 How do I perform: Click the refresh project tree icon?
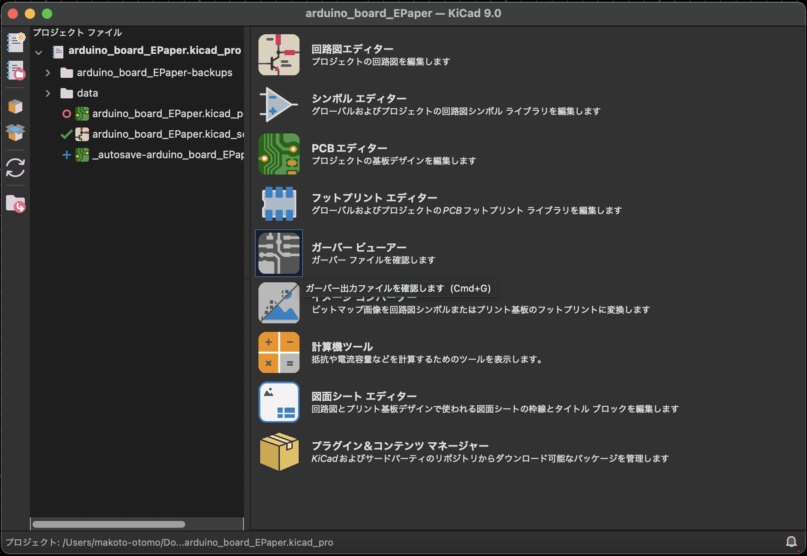(x=16, y=168)
